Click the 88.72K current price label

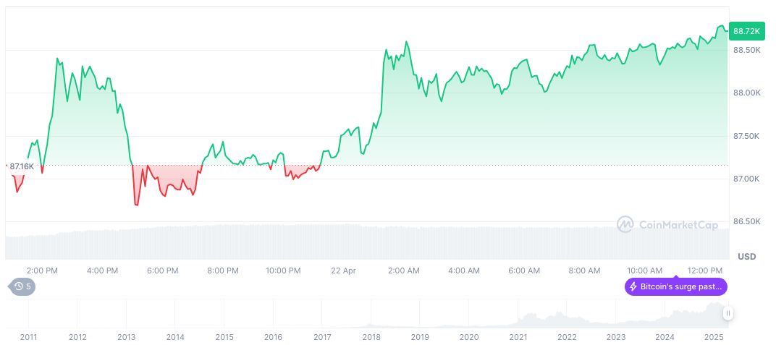coord(746,31)
